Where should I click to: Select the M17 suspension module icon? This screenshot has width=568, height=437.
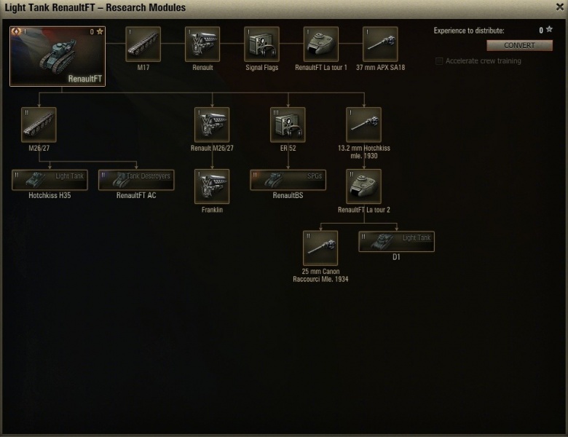pos(143,44)
